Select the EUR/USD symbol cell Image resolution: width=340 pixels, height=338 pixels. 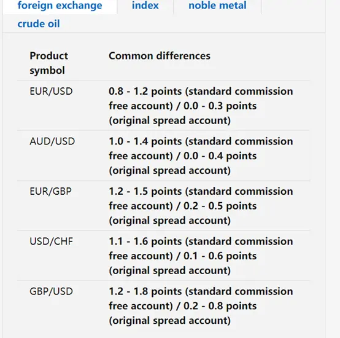pos(51,91)
